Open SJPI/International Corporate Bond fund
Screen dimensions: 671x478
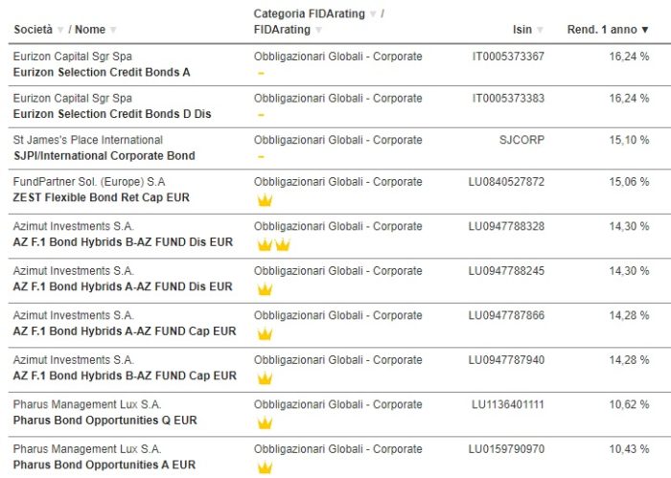coord(104,156)
